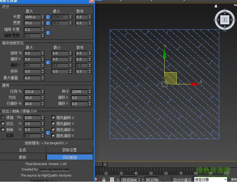Image resolution: width=237 pixels, height=182 pixels.
Task: Click the 获取设置 button
Action: click(70, 150)
